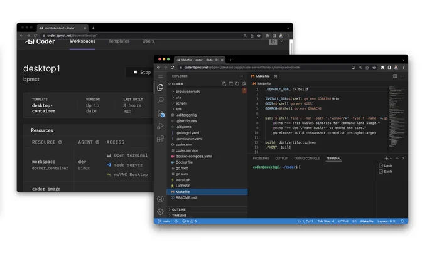Open the desktop-container template link
The height and width of the screenshot is (267, 427).
(x=43, y=108)
